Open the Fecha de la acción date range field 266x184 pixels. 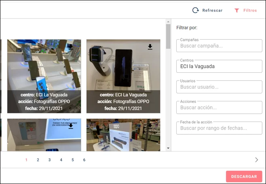tap(219, 128)
